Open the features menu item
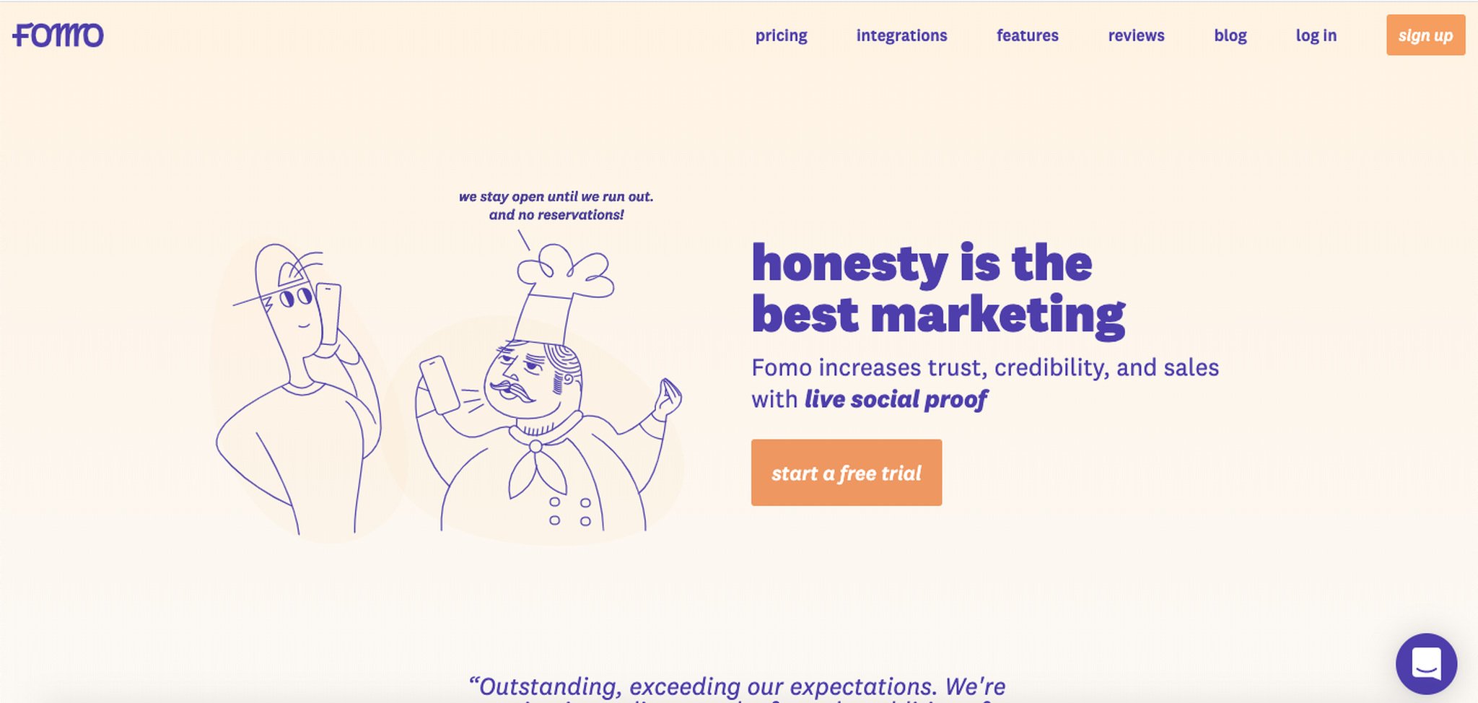 tap(1027, 35)
